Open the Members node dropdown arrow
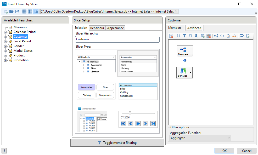The width and height of the screenshot is (258, 155). [191, 51]
